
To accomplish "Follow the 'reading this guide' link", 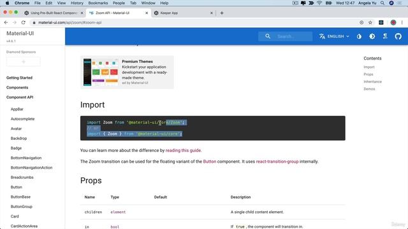I will click(x=183, y=150).
